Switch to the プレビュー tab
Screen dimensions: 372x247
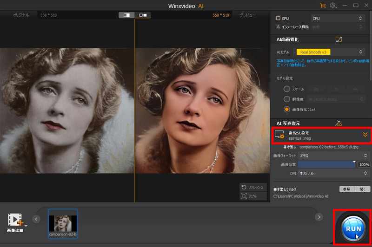[247, 15]
